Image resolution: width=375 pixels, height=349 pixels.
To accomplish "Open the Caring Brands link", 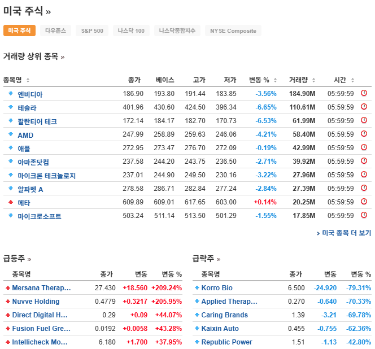I will click(225, 315).
